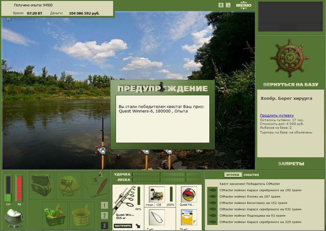Select rod slot 2

[x=105, y=216]
